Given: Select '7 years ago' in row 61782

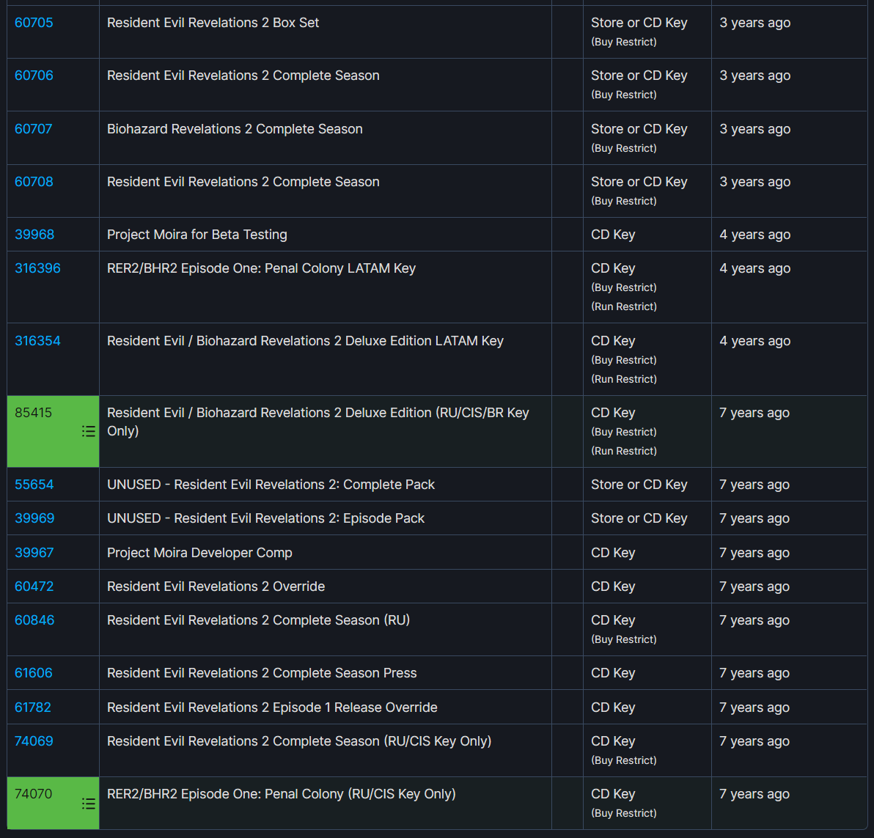Looking at the screenshot, I should click(x=754, y=707).
